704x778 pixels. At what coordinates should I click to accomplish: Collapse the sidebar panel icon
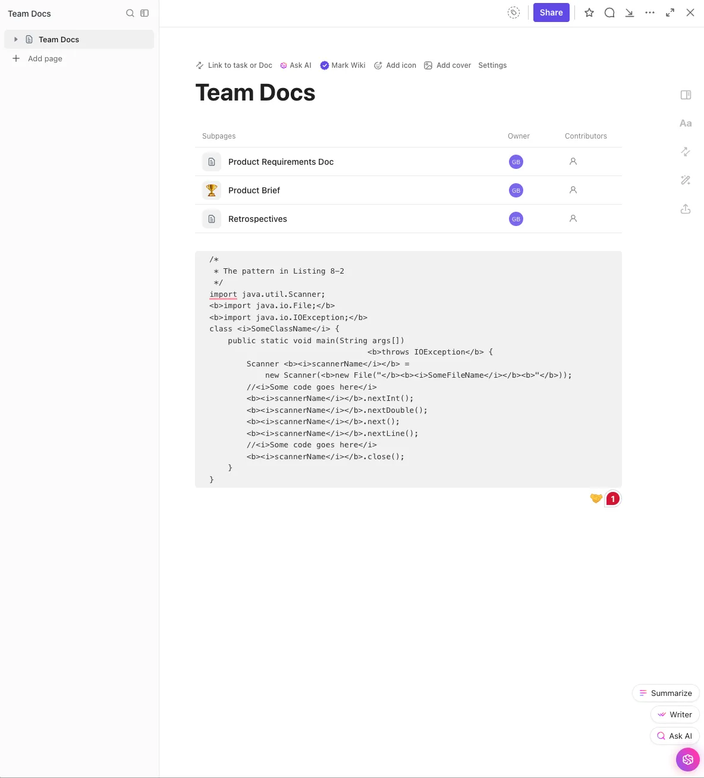[x=144, y=13]
